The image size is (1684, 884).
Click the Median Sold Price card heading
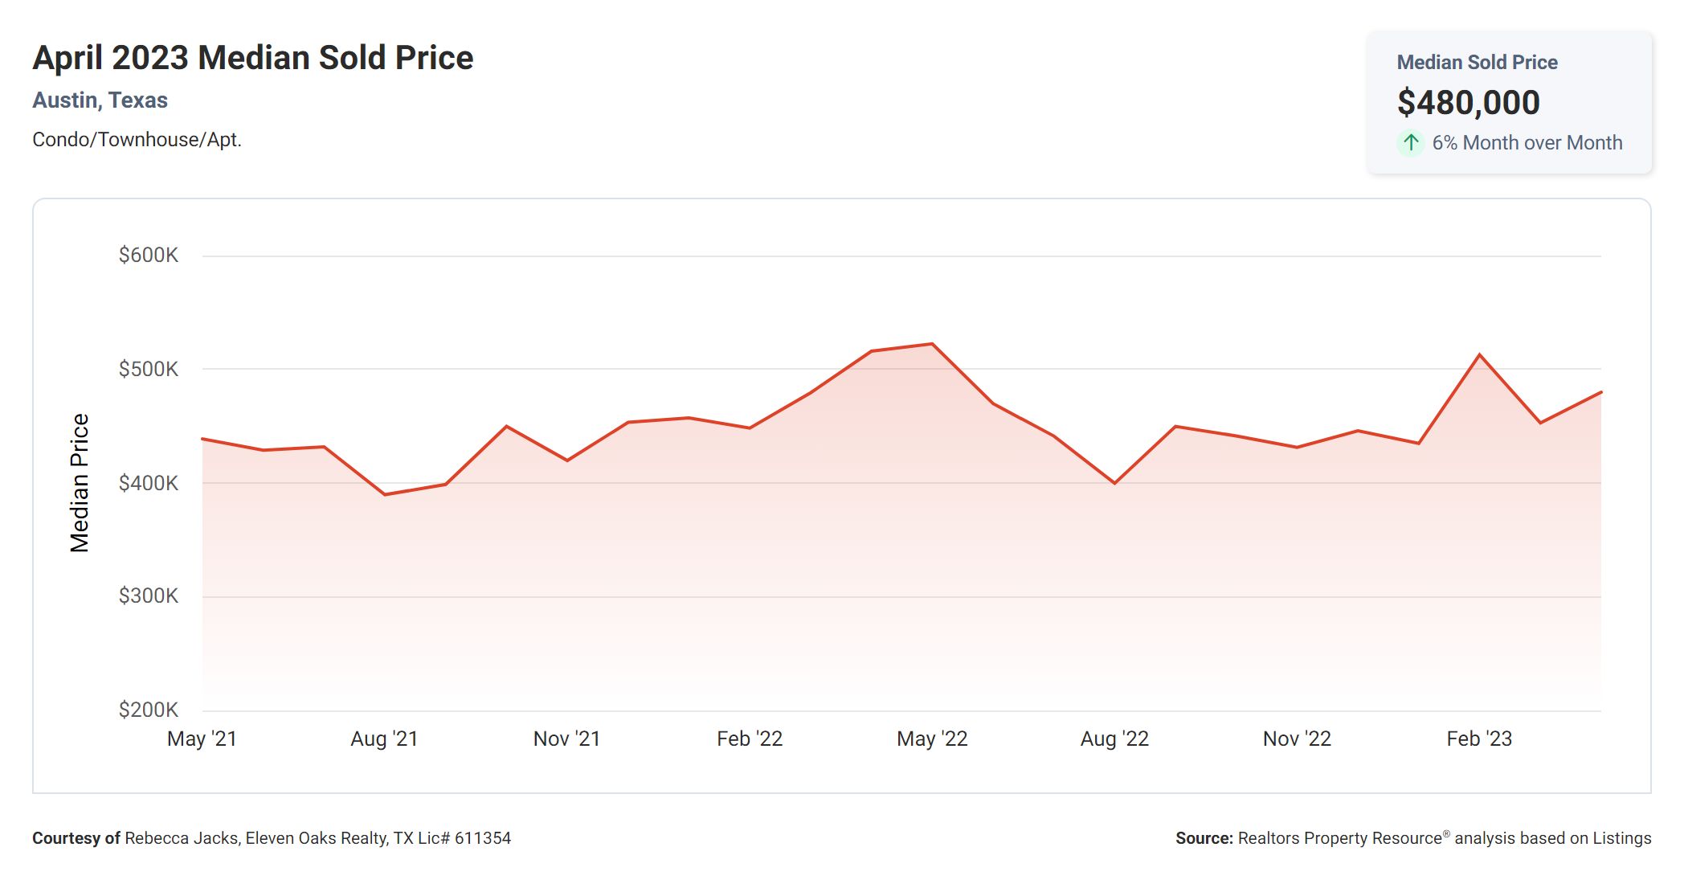1477,63
